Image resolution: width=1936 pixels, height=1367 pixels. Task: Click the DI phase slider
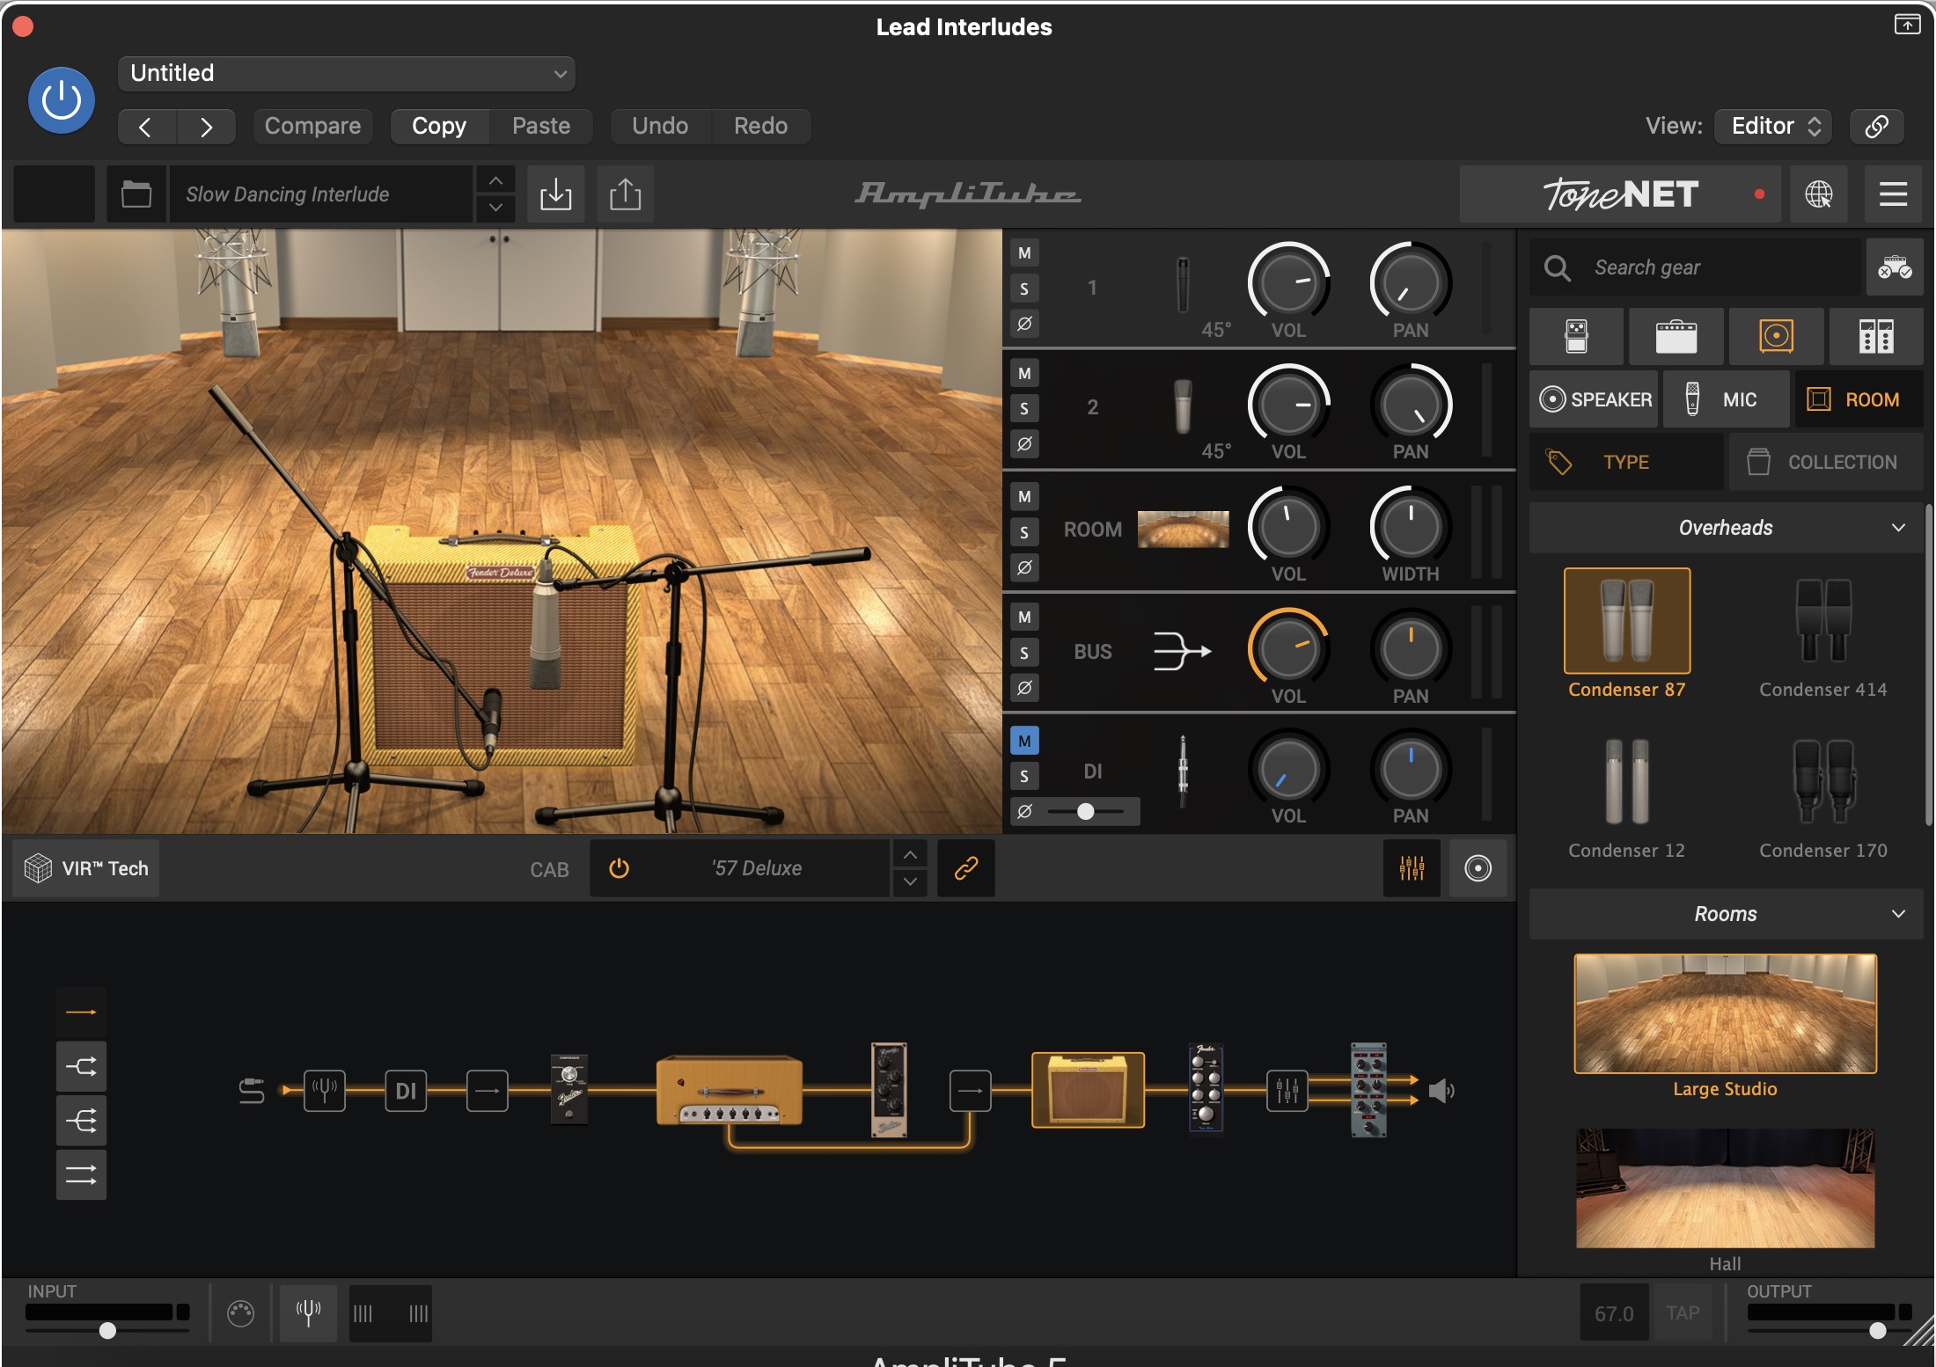(x=1086, y=811)
